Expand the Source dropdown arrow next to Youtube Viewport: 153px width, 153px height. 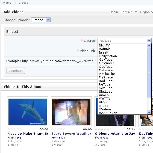click(149, 41)
